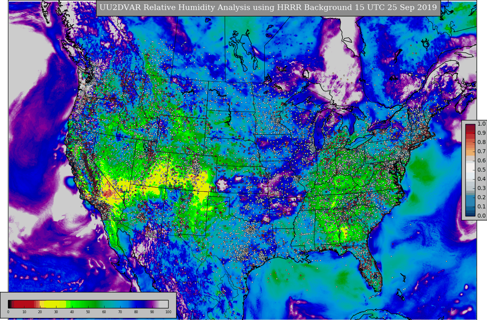487x320 pixels.
Task: Click the '90' tick label on humidity colorbar
Action: tap(152, 312)
